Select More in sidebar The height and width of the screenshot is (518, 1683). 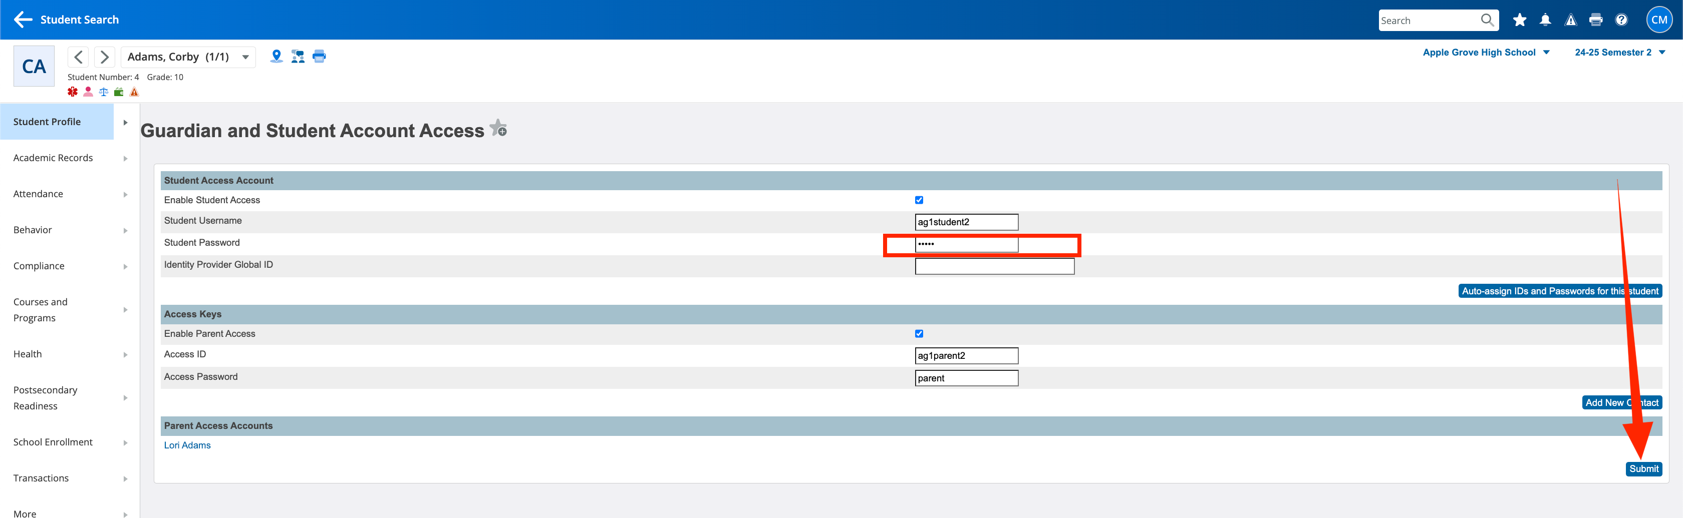[25, 513]
